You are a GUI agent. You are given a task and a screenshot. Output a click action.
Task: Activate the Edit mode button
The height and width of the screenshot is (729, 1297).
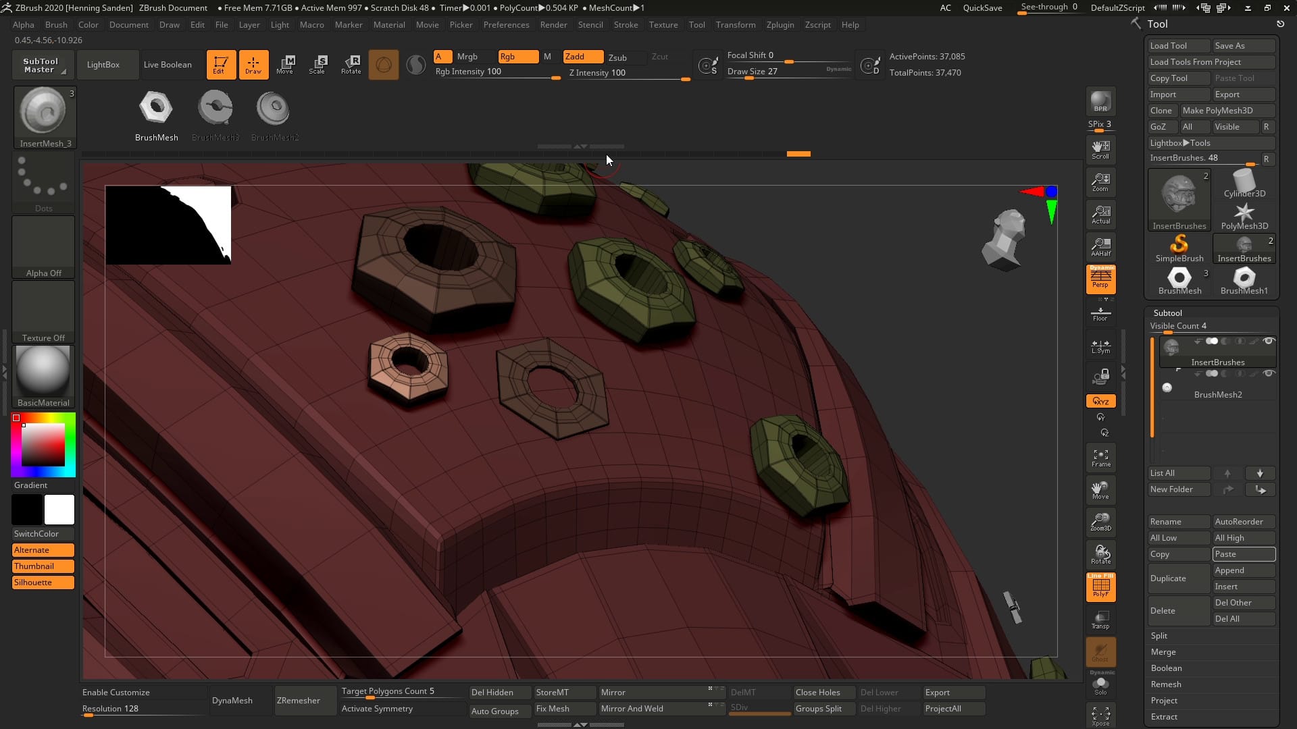click(221, 65)
